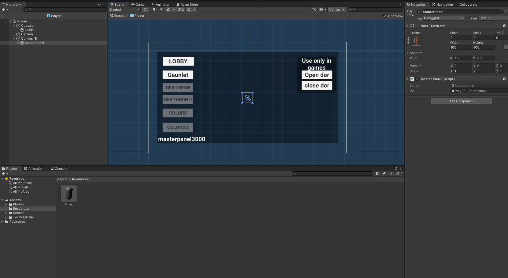
Task: Open the Asset Store tab
Action: point(187,4)
